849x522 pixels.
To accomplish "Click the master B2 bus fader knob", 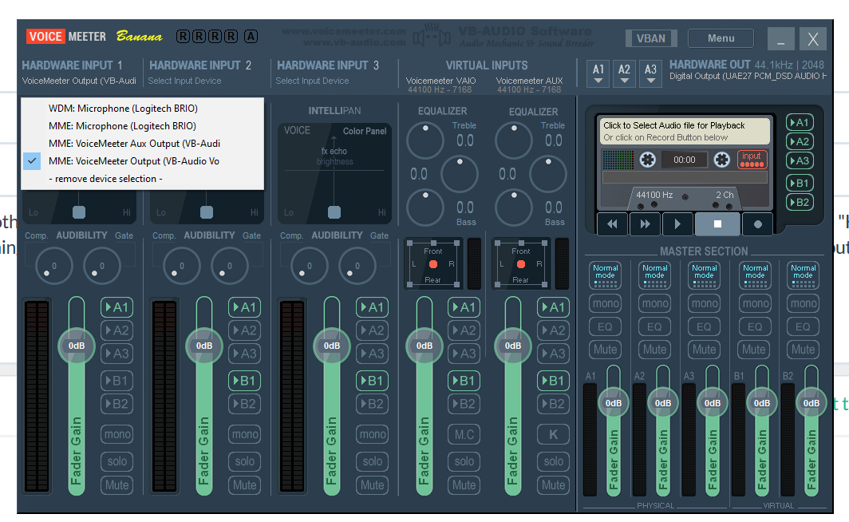I will 811,403.
